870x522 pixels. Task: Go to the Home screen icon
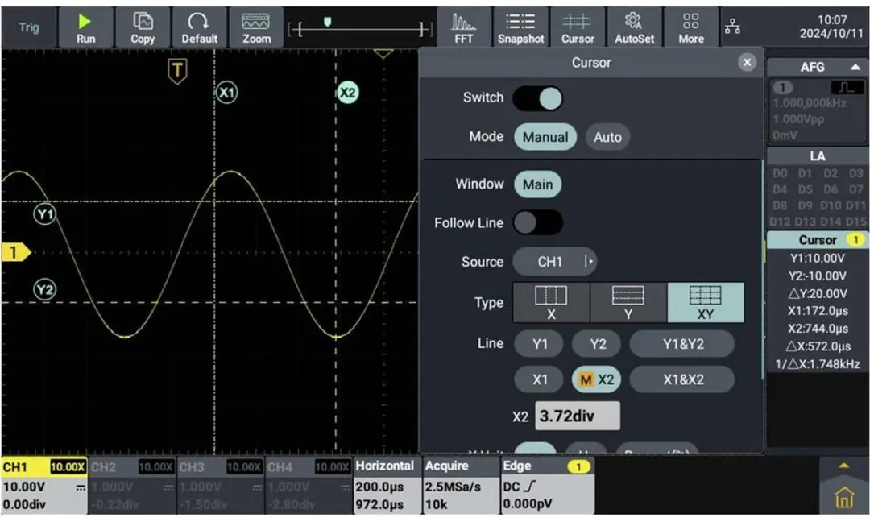(844, 497)
